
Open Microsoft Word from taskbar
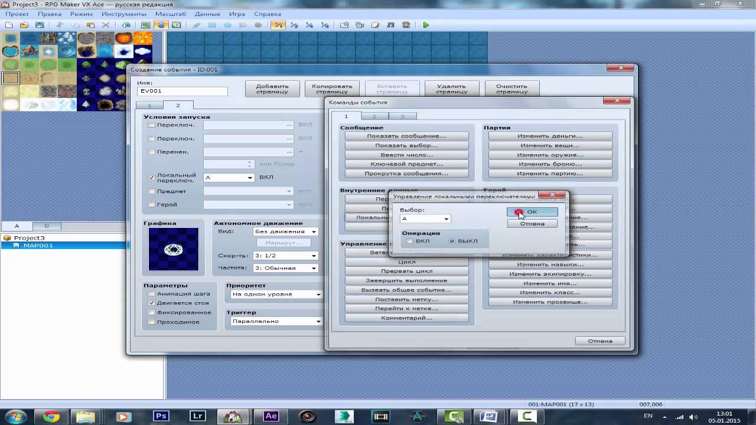[x=488, y=416]
